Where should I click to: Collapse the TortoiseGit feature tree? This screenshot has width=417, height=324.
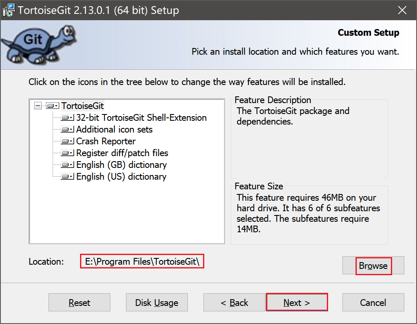pyautogui.click(x=38, y=106)
